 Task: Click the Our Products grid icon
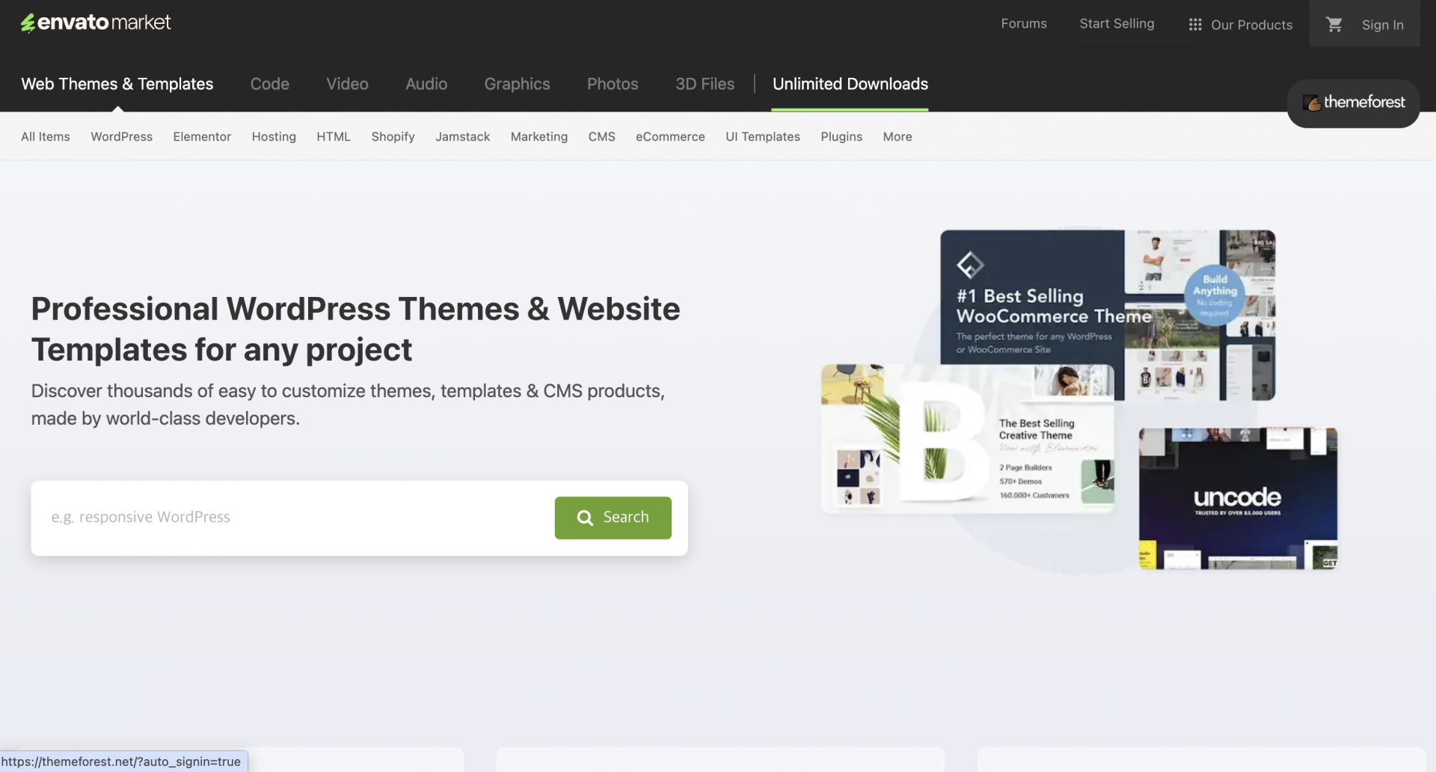click(1195, 25)
